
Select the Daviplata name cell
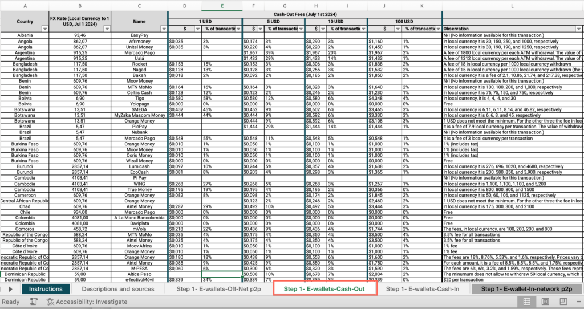tap(139, 223)
